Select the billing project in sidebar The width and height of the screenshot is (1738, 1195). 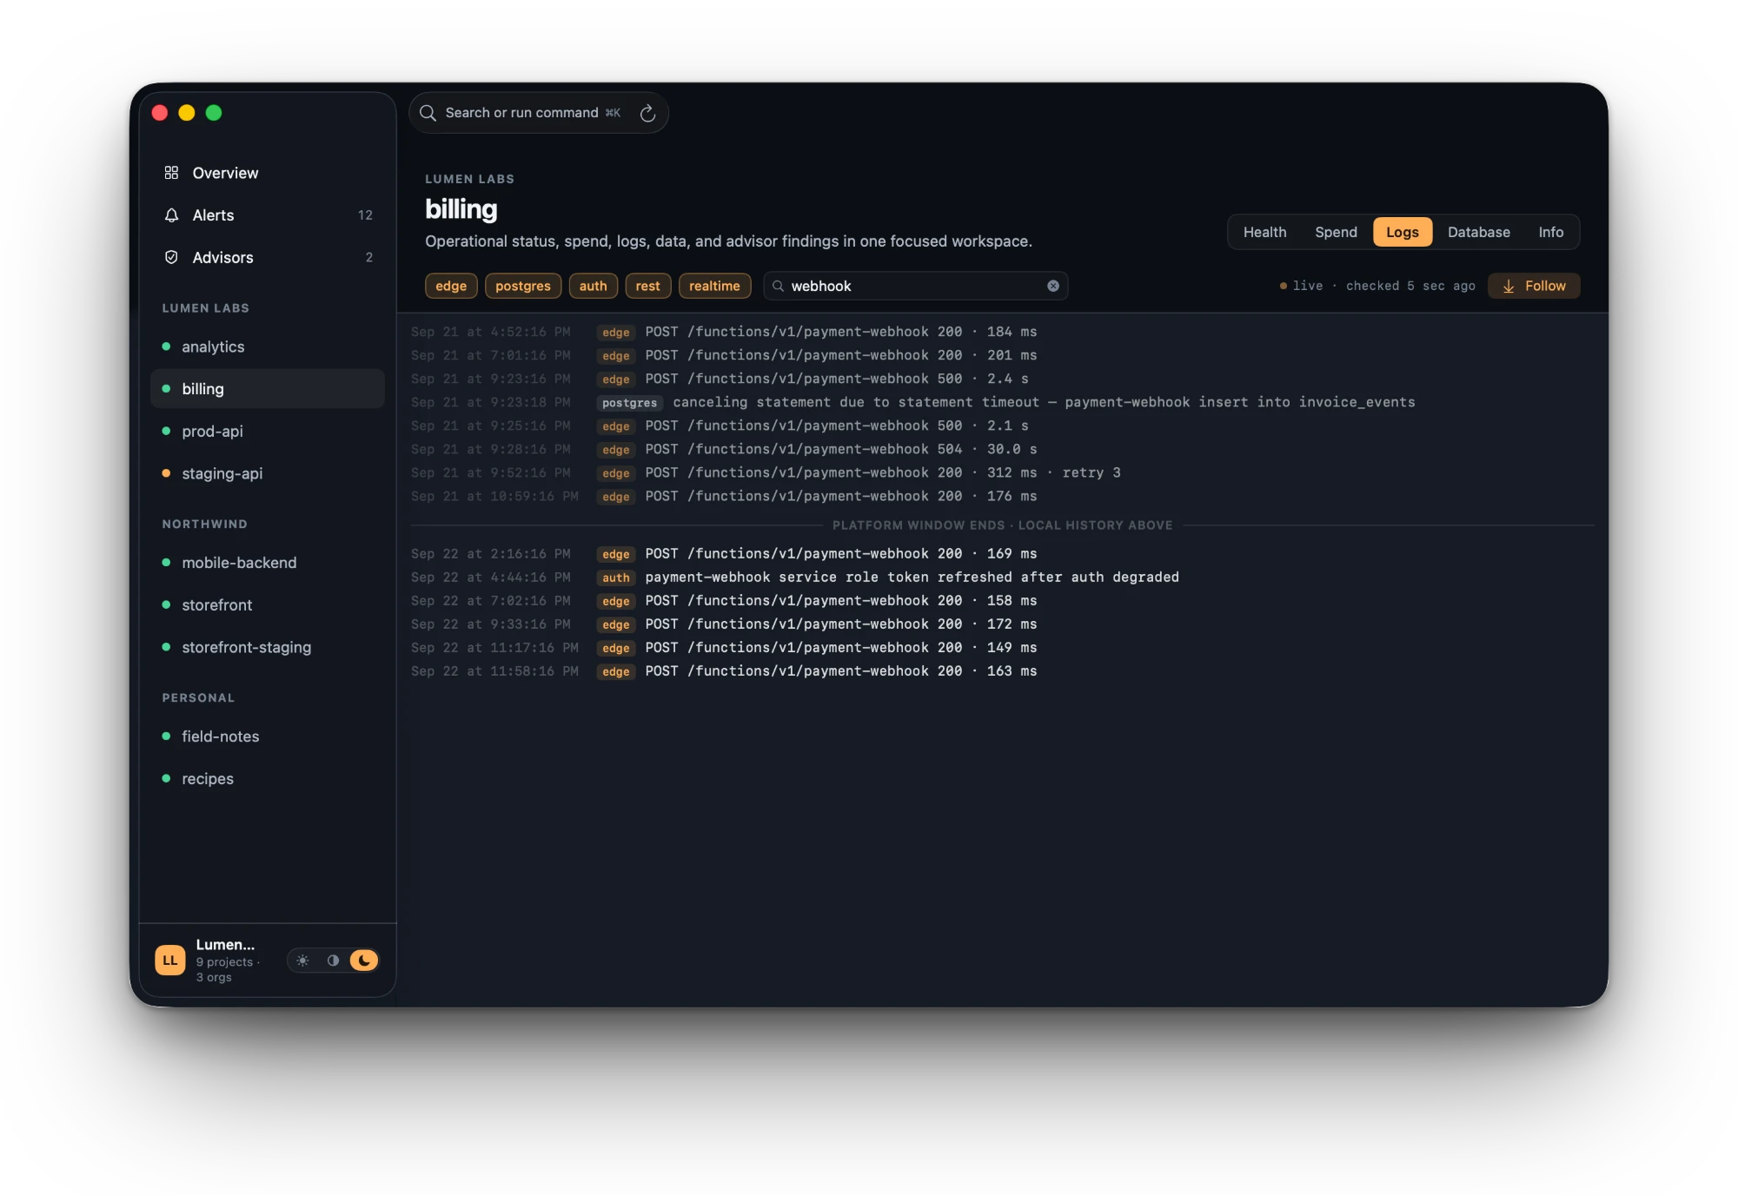tap(268, 389)
